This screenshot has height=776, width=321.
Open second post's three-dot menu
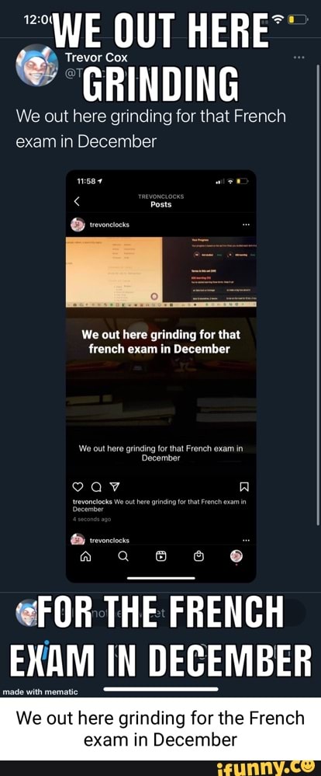246,540
